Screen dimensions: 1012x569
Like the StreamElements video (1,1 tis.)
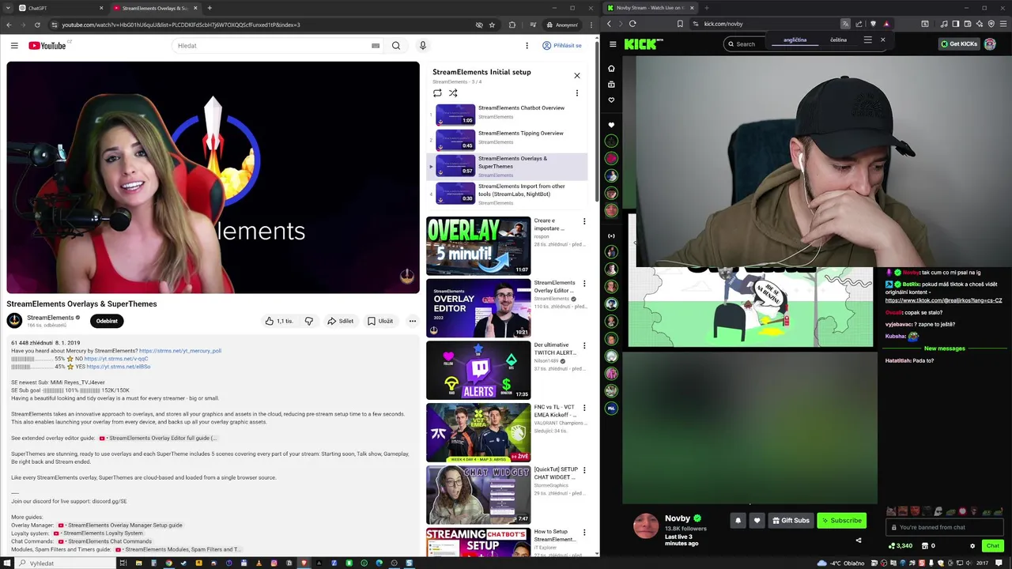point(279,321)
